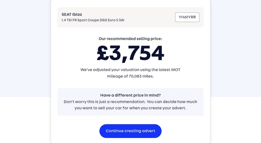This screenshot has height=143, width=261.
Task: Click the pale blue background right of card
Action: pyautogui.click(x=237, y=52)
